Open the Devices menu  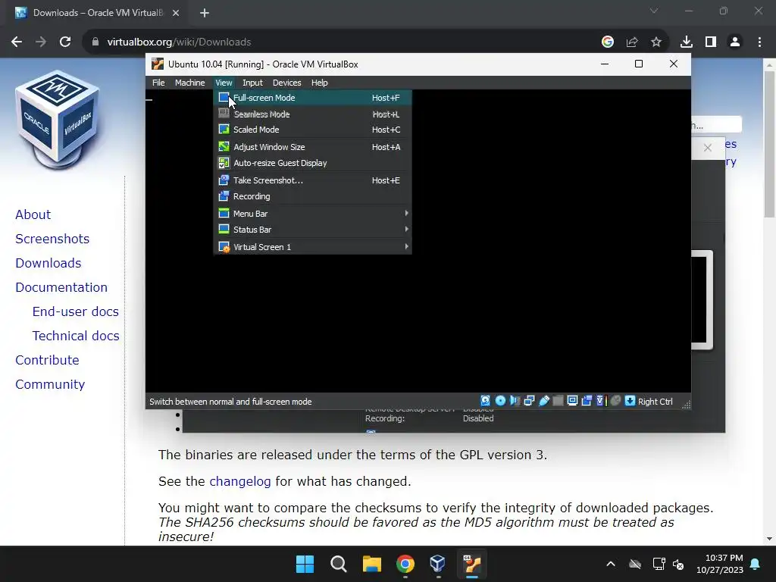click(x=287, y=83)
